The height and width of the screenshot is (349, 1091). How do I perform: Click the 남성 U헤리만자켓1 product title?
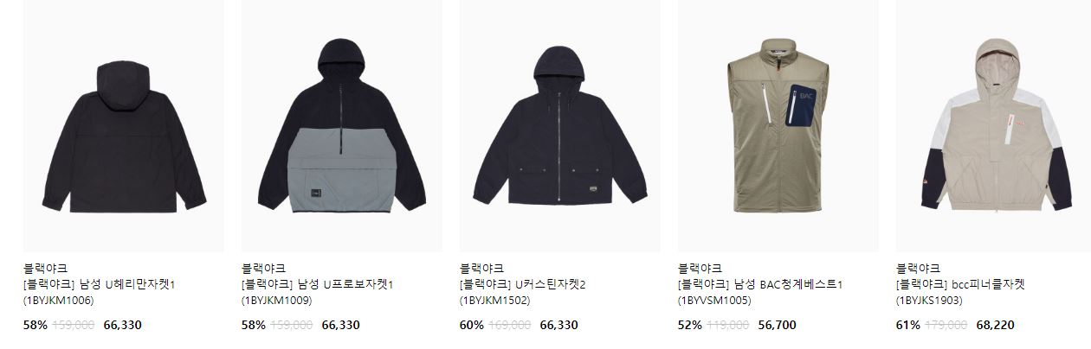100,284
